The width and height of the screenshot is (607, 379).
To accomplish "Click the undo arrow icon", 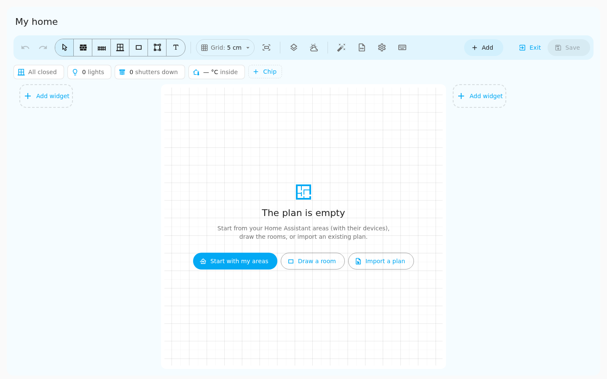I will pyautogui.click(x=25, y=48).
